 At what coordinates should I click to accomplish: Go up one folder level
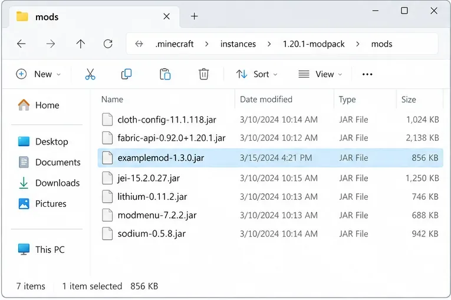[81, 44]
